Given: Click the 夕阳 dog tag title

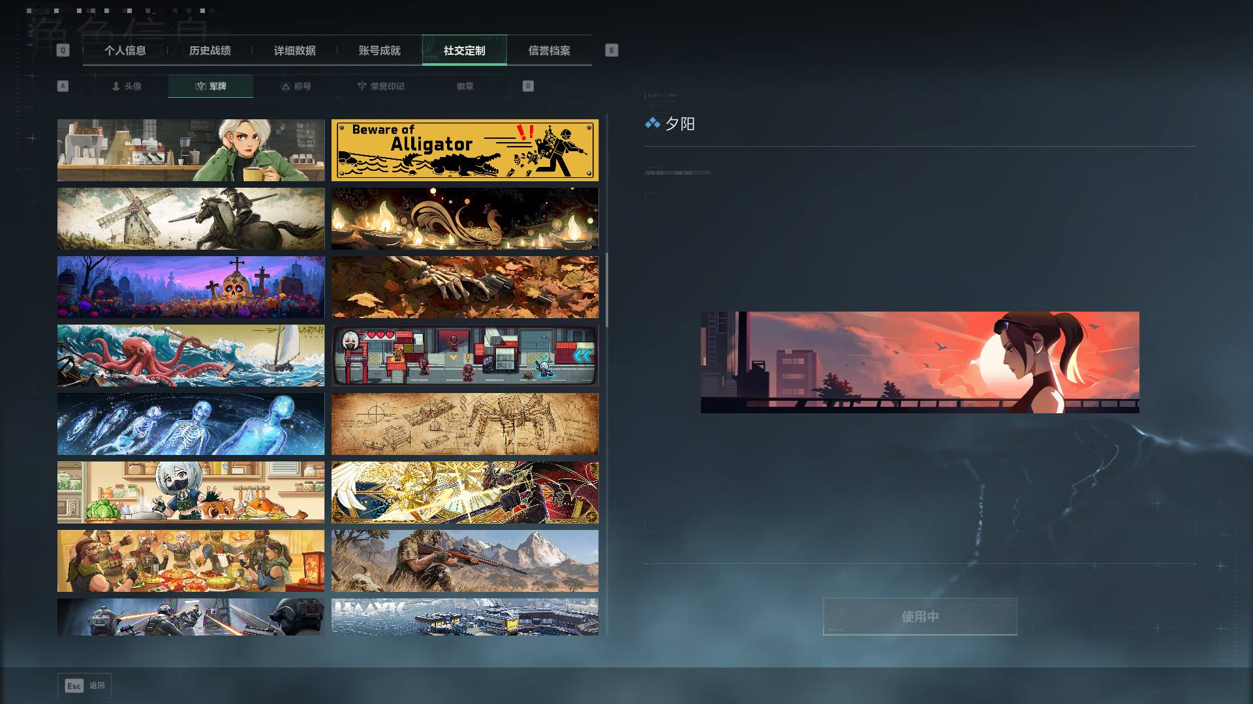Looking at the screenshot, I should 679,124.
